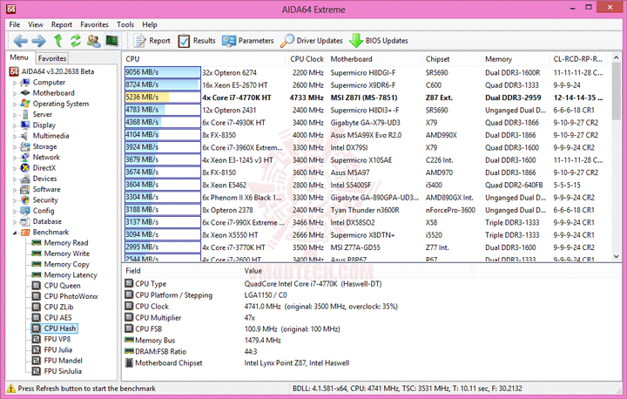Open the FPU Julia benchmark

58,349
